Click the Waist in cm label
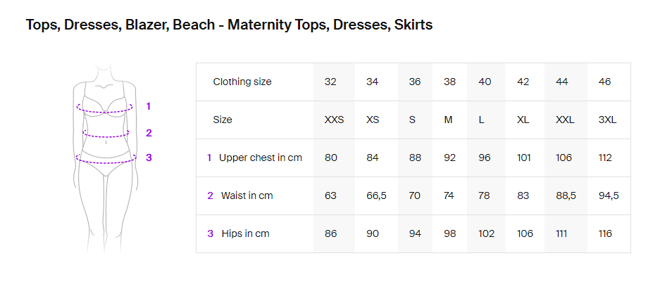Image resolution: width=660 pixels, height=282 pixels. [247, 196]
